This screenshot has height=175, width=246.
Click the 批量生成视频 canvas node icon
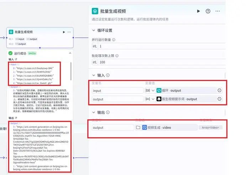point(11,32)
